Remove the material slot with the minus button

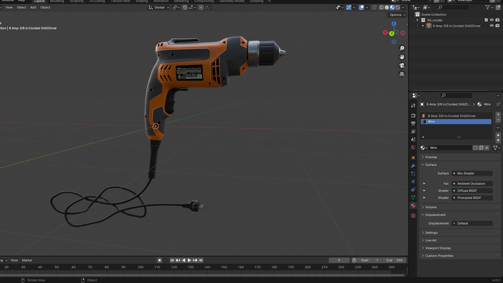coord(498,120)
